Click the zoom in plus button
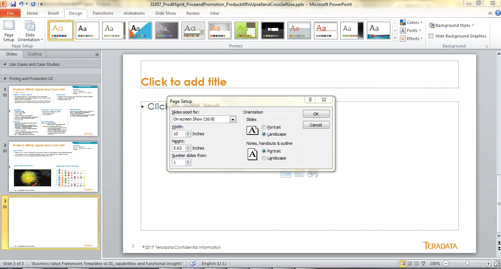 coord(488,263)
